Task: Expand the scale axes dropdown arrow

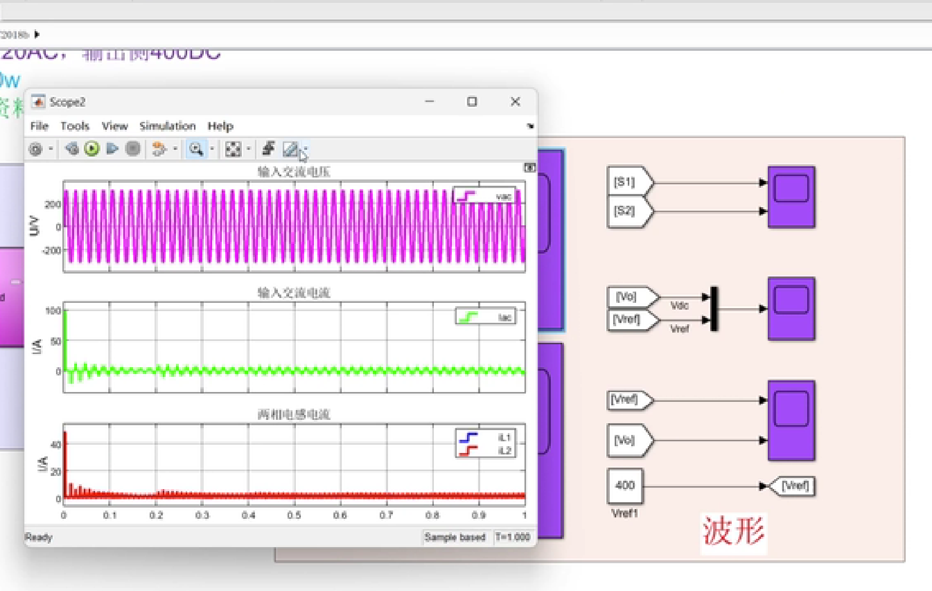Action: [x=248, y=149]
